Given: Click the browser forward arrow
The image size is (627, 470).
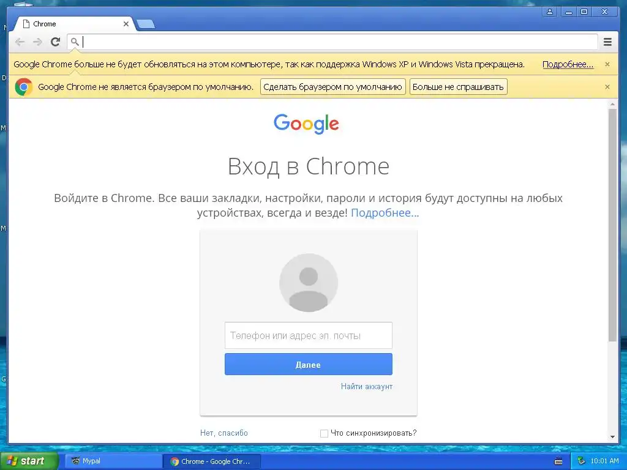Looking at the screenshot, I should 37,42.
